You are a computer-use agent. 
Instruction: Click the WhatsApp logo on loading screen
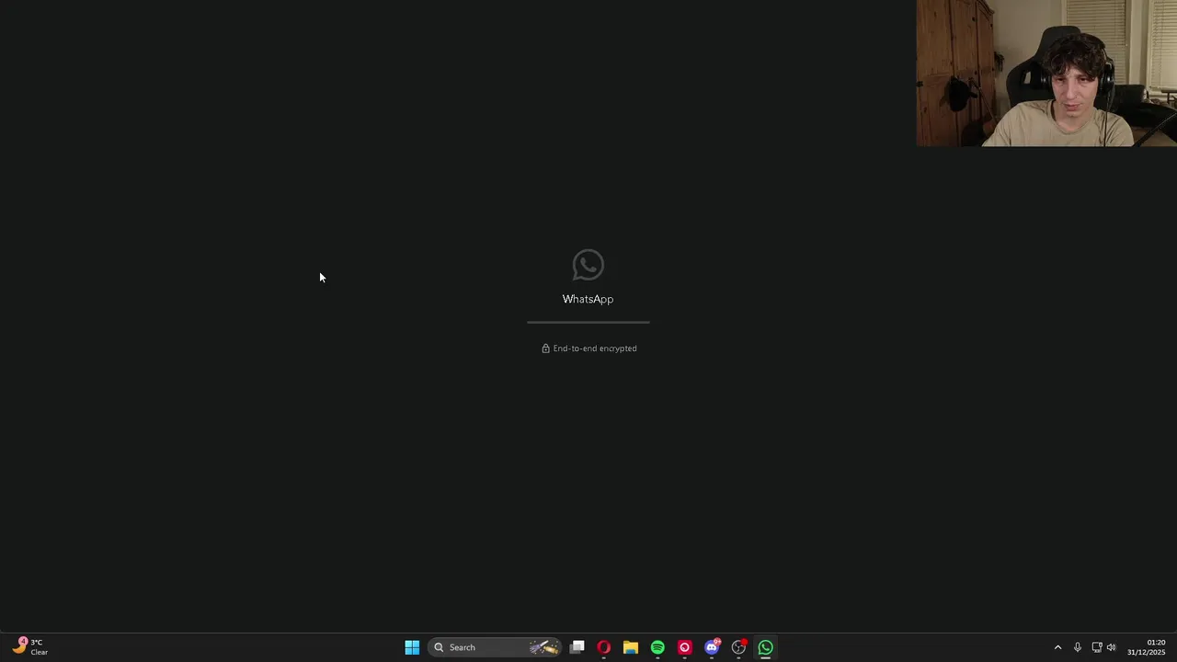[588, 265]
